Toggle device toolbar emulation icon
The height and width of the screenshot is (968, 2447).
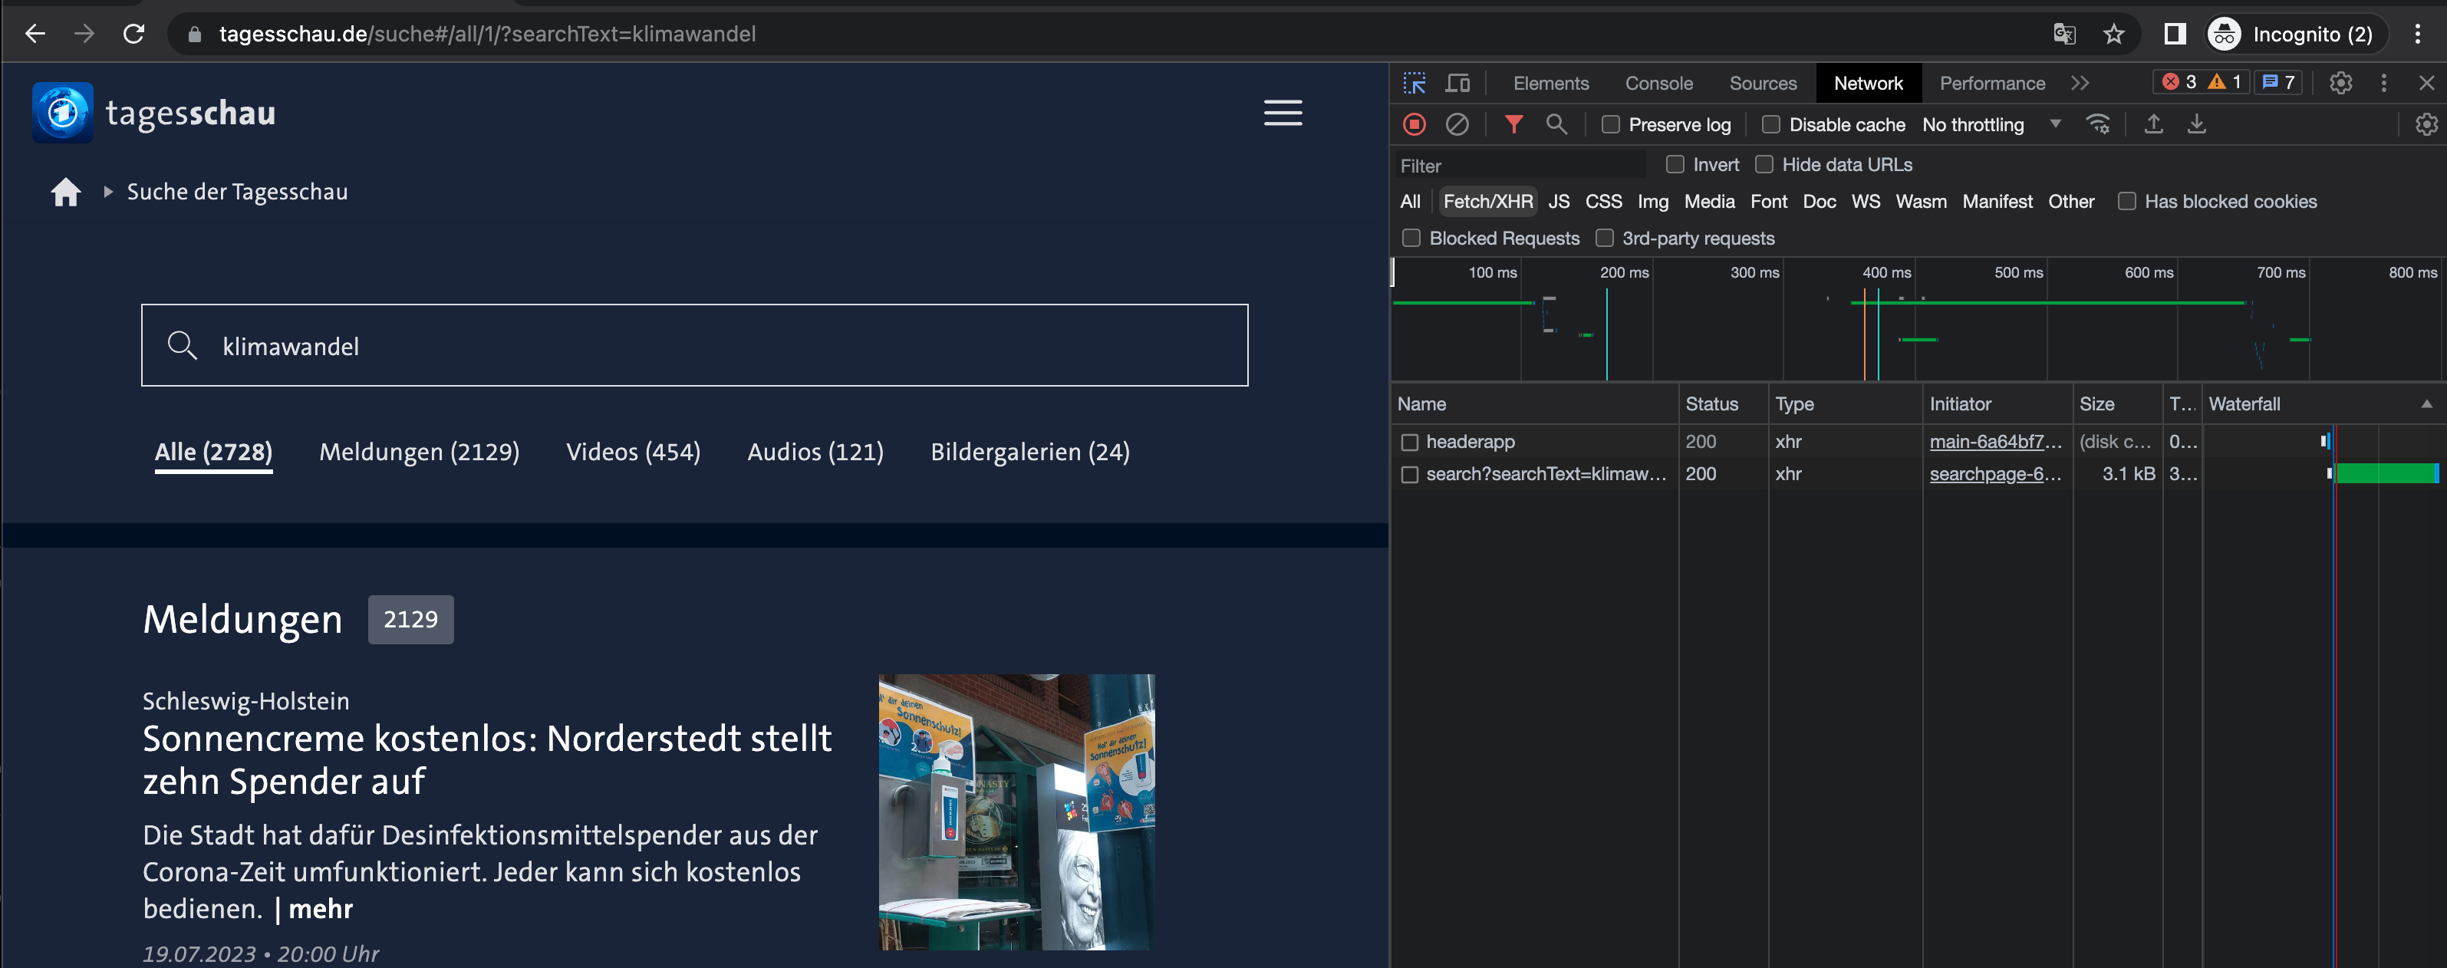pyautogui.click(x=1457, y=84)
